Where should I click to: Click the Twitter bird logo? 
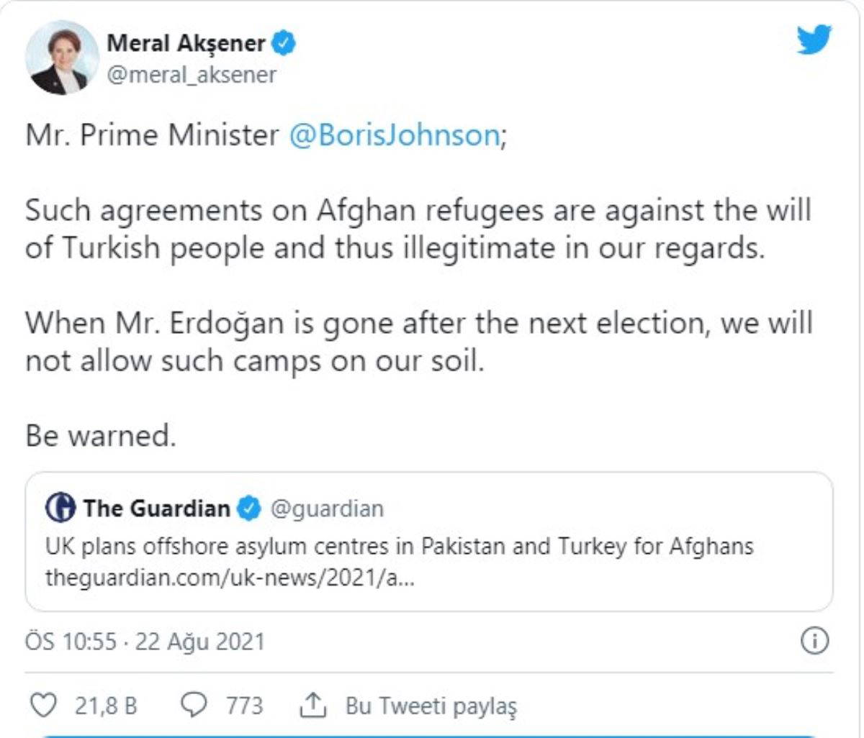[x=814, y=40]
